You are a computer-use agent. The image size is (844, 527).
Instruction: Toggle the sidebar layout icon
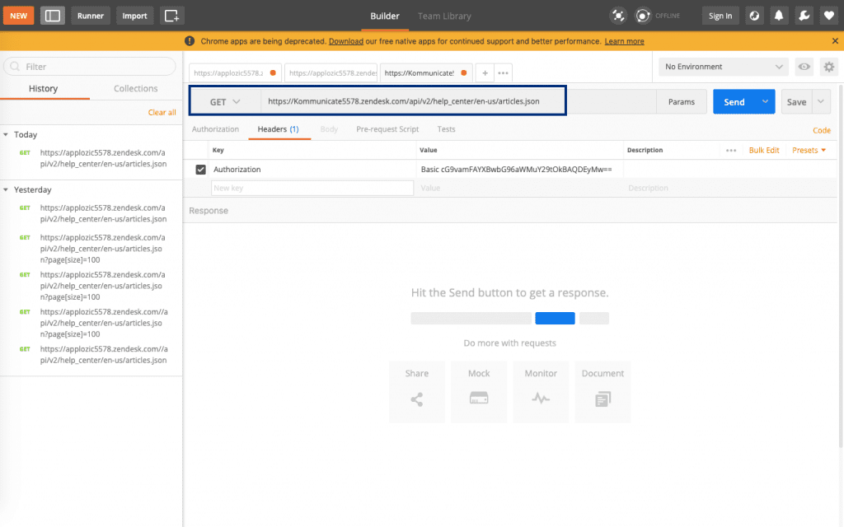point(52,16)
